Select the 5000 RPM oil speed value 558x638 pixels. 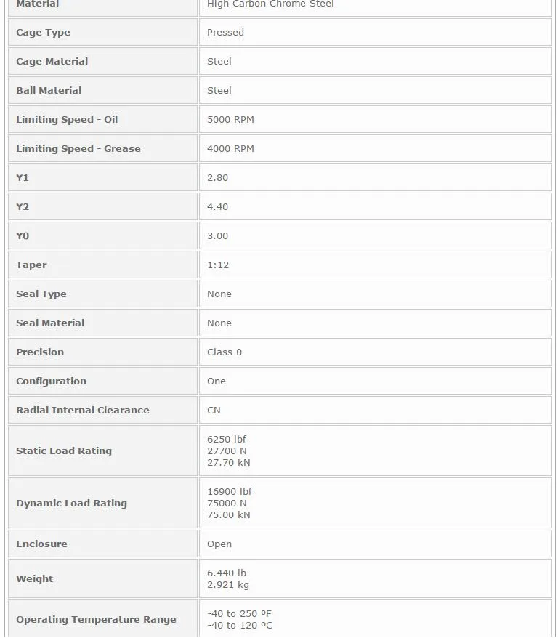230,120
